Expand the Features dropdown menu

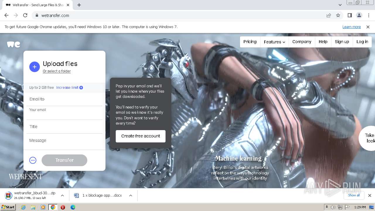274,42
